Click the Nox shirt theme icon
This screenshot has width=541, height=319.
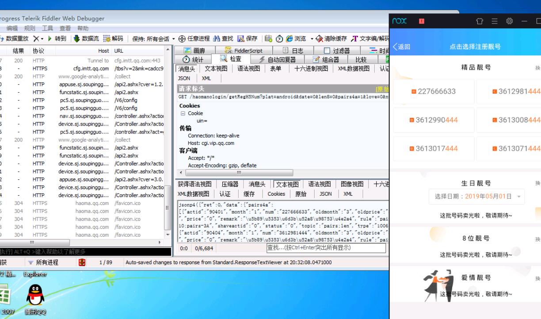480,21
